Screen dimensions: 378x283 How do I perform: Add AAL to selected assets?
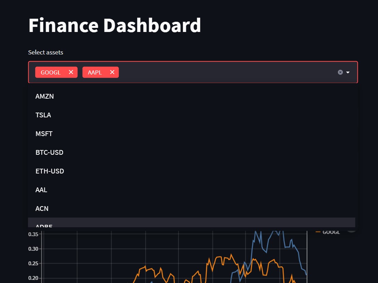[191, 190]
